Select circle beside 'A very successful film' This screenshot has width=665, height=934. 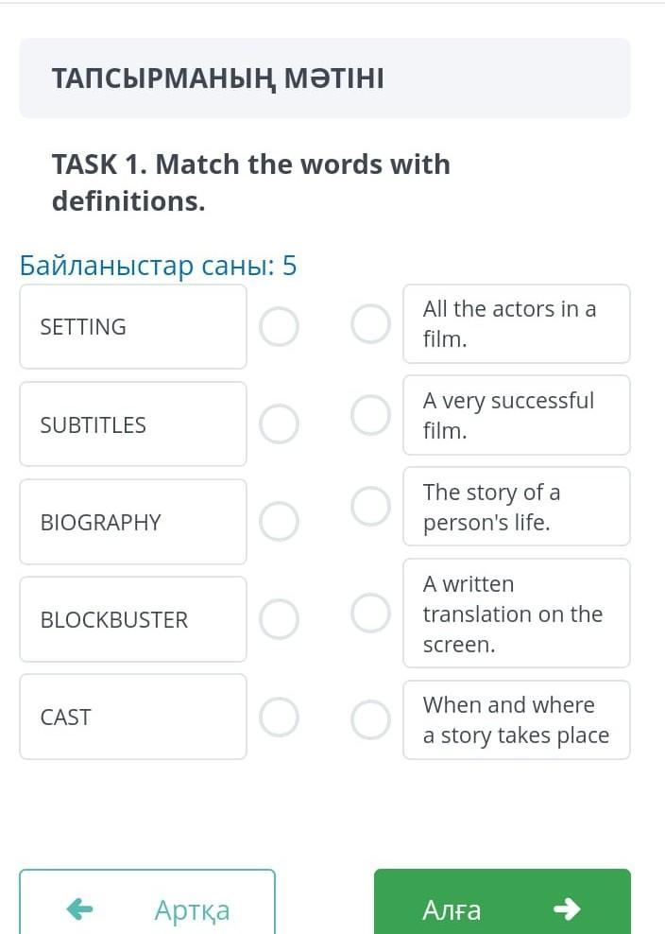[370, 415]
